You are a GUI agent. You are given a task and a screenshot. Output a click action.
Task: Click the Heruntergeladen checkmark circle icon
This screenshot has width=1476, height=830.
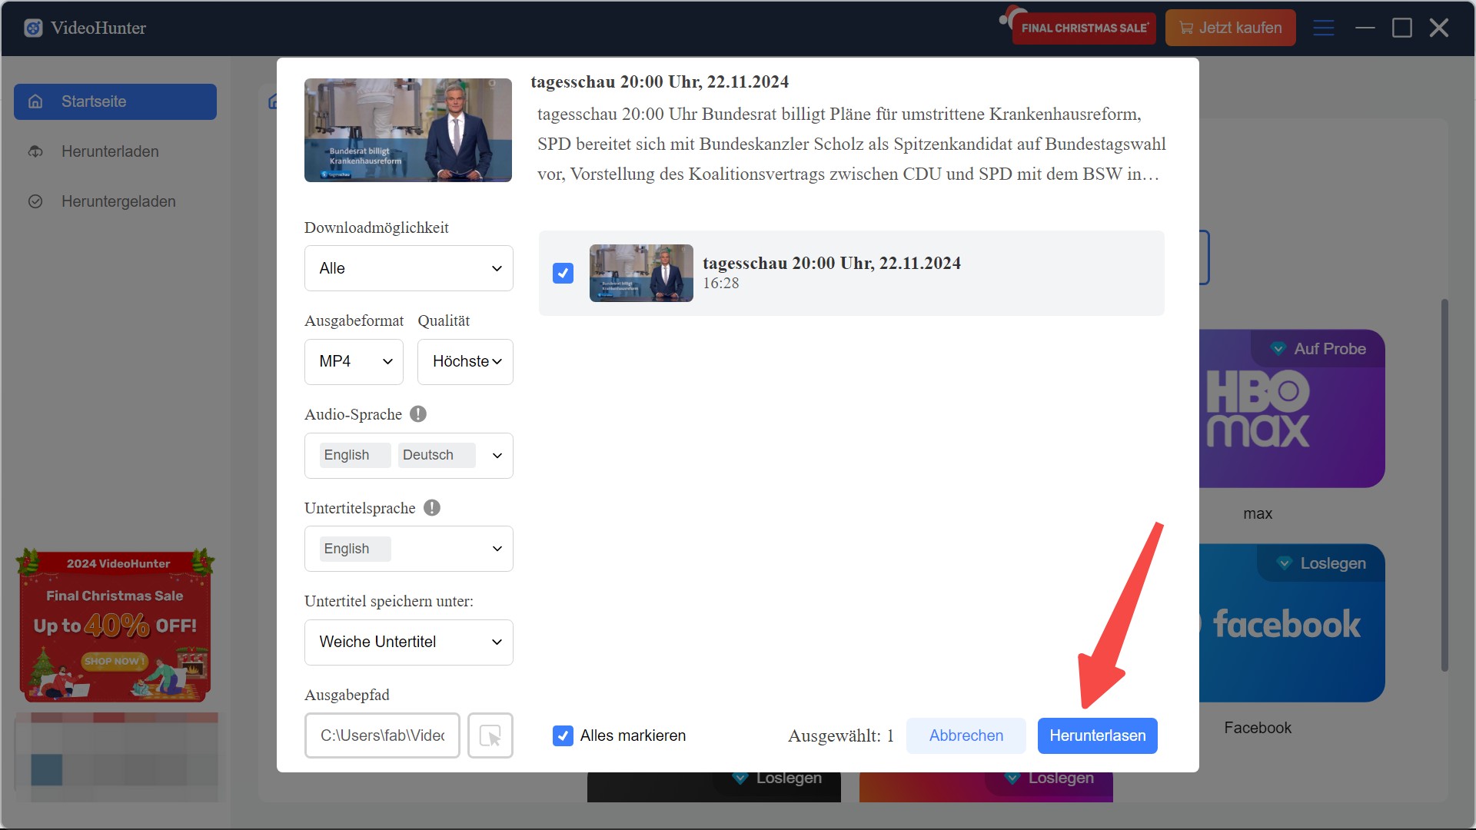pos(35,201)
